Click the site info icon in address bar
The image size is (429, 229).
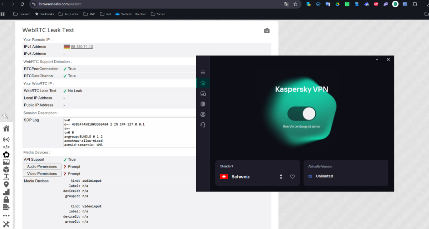point(34,4)
